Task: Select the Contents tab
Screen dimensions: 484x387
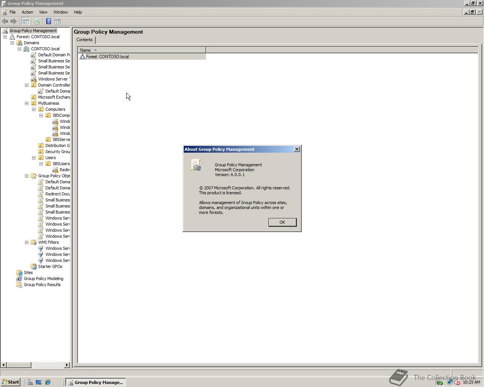Action: 84,40
